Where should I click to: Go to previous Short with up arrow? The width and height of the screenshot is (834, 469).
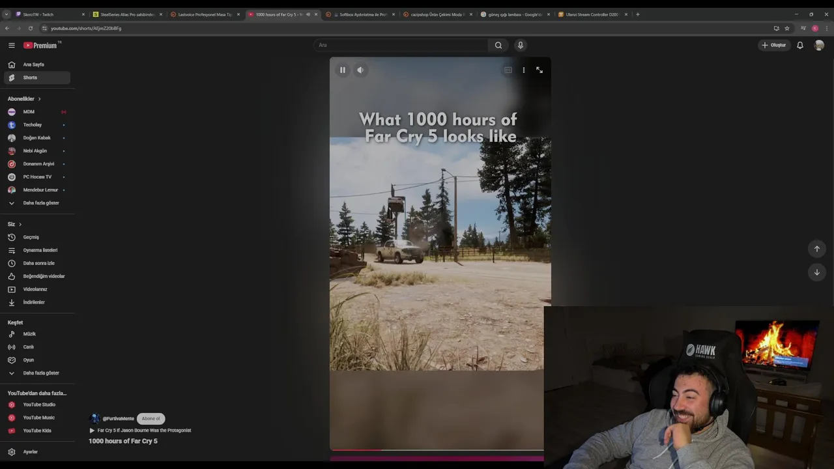coord(816,249)
